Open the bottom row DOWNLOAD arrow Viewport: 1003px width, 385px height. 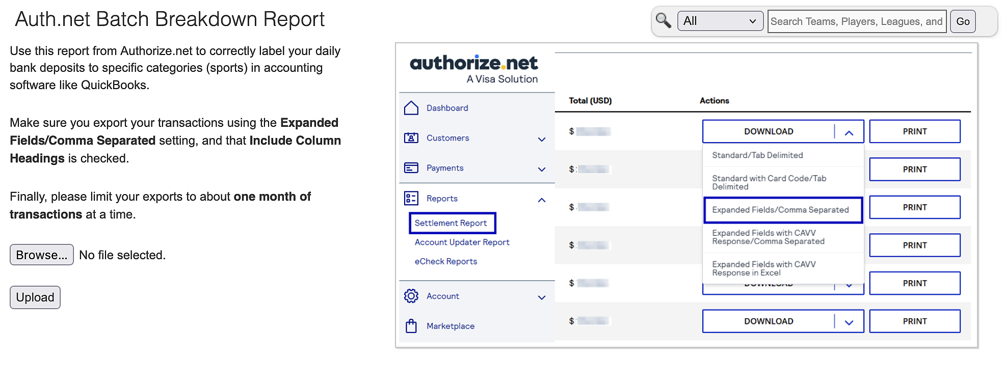[x=849, y=322]
